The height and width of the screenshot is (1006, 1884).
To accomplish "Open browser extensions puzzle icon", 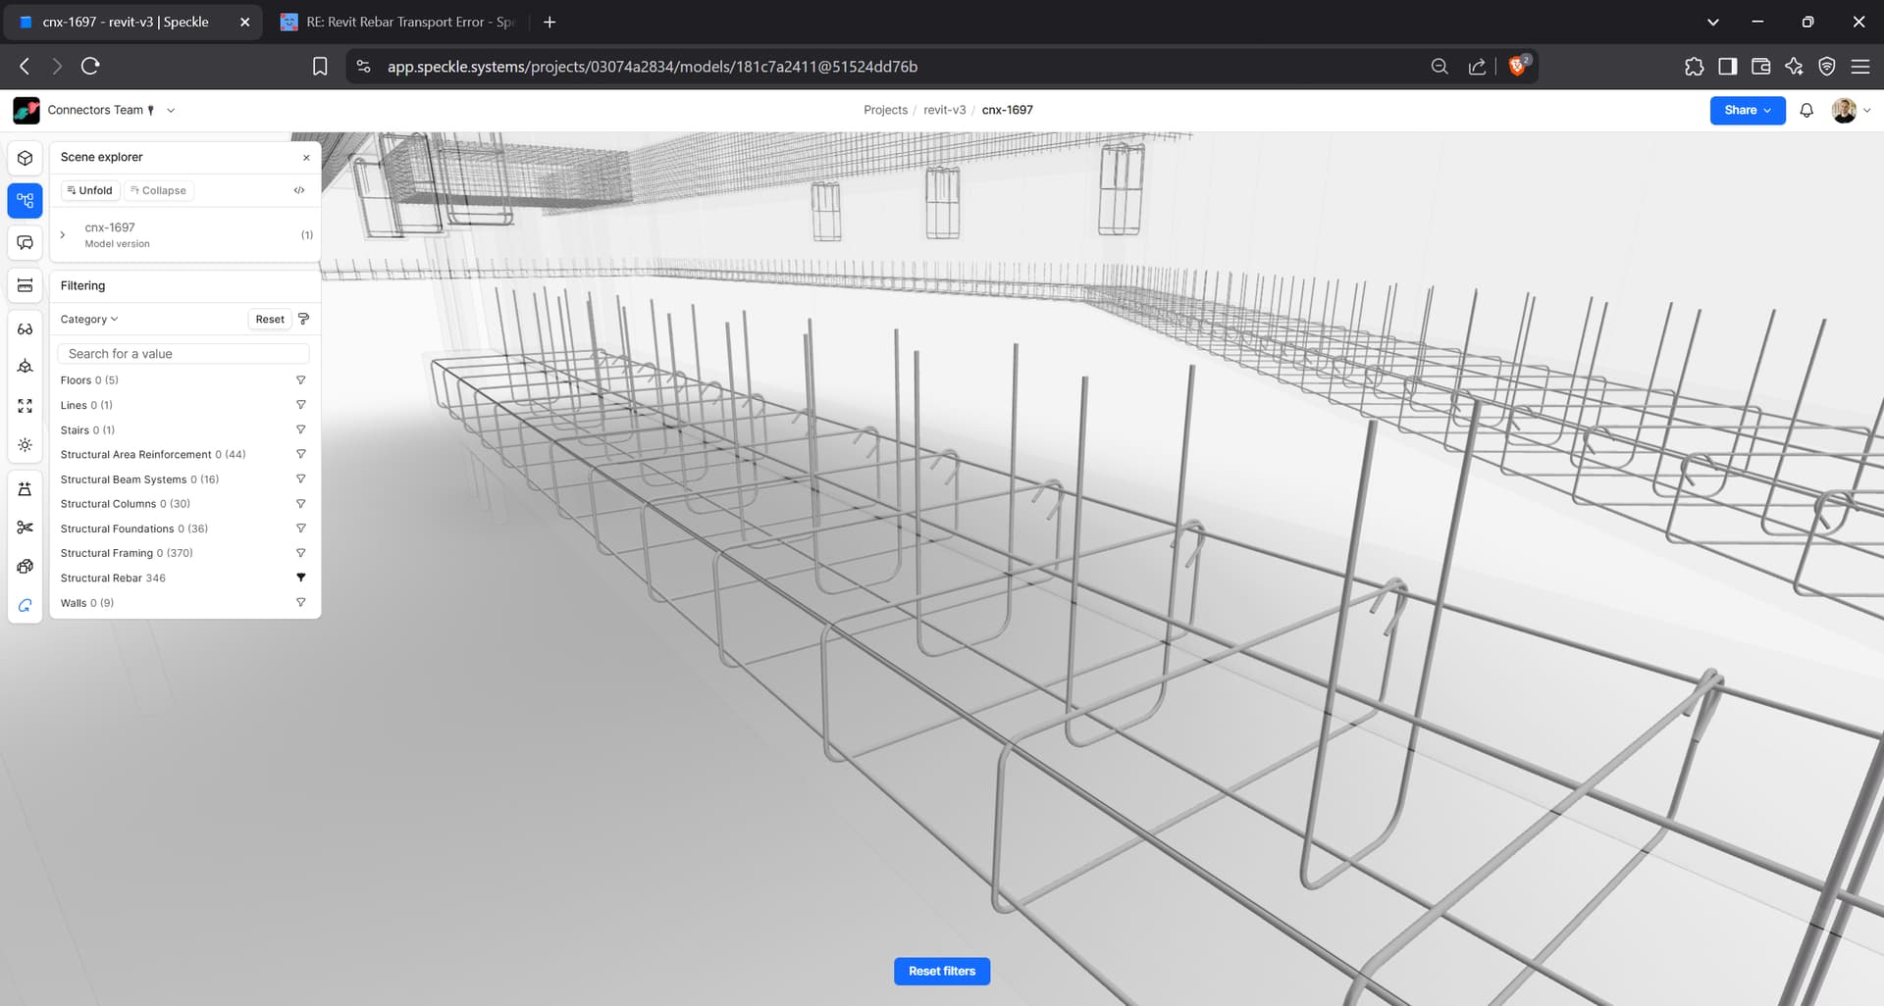I will (1695, 67).
